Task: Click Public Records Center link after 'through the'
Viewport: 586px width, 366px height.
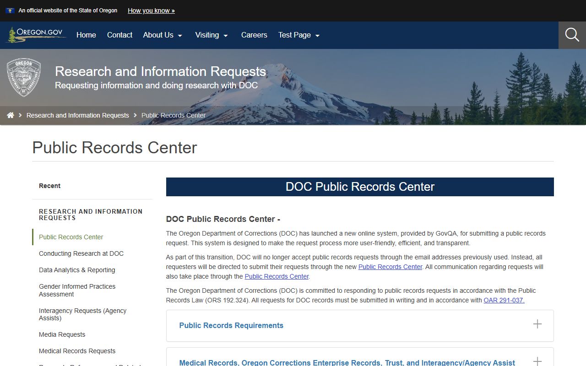Action: 277,276
